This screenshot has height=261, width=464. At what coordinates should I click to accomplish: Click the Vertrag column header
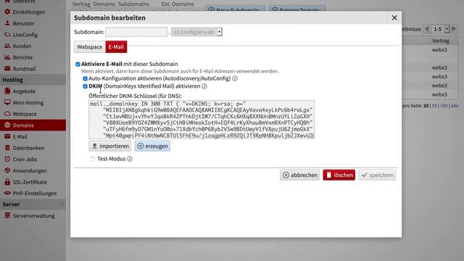coord(440,41)
